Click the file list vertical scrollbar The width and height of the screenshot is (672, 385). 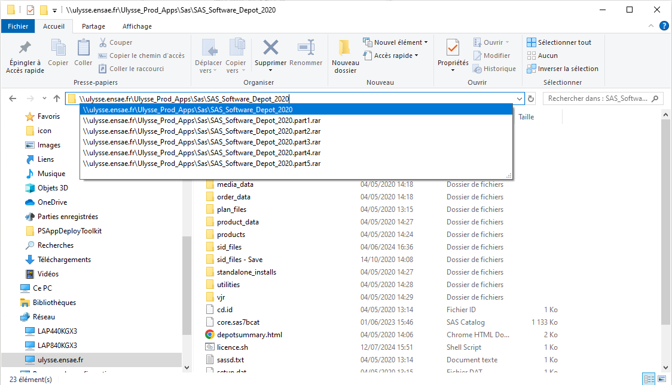pyautogui.click(x=665, y=223)
